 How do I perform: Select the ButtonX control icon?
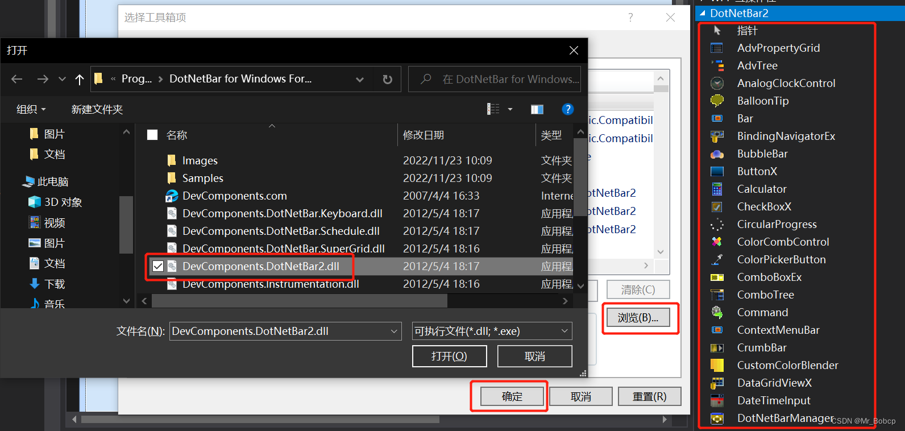click(717, 172)
